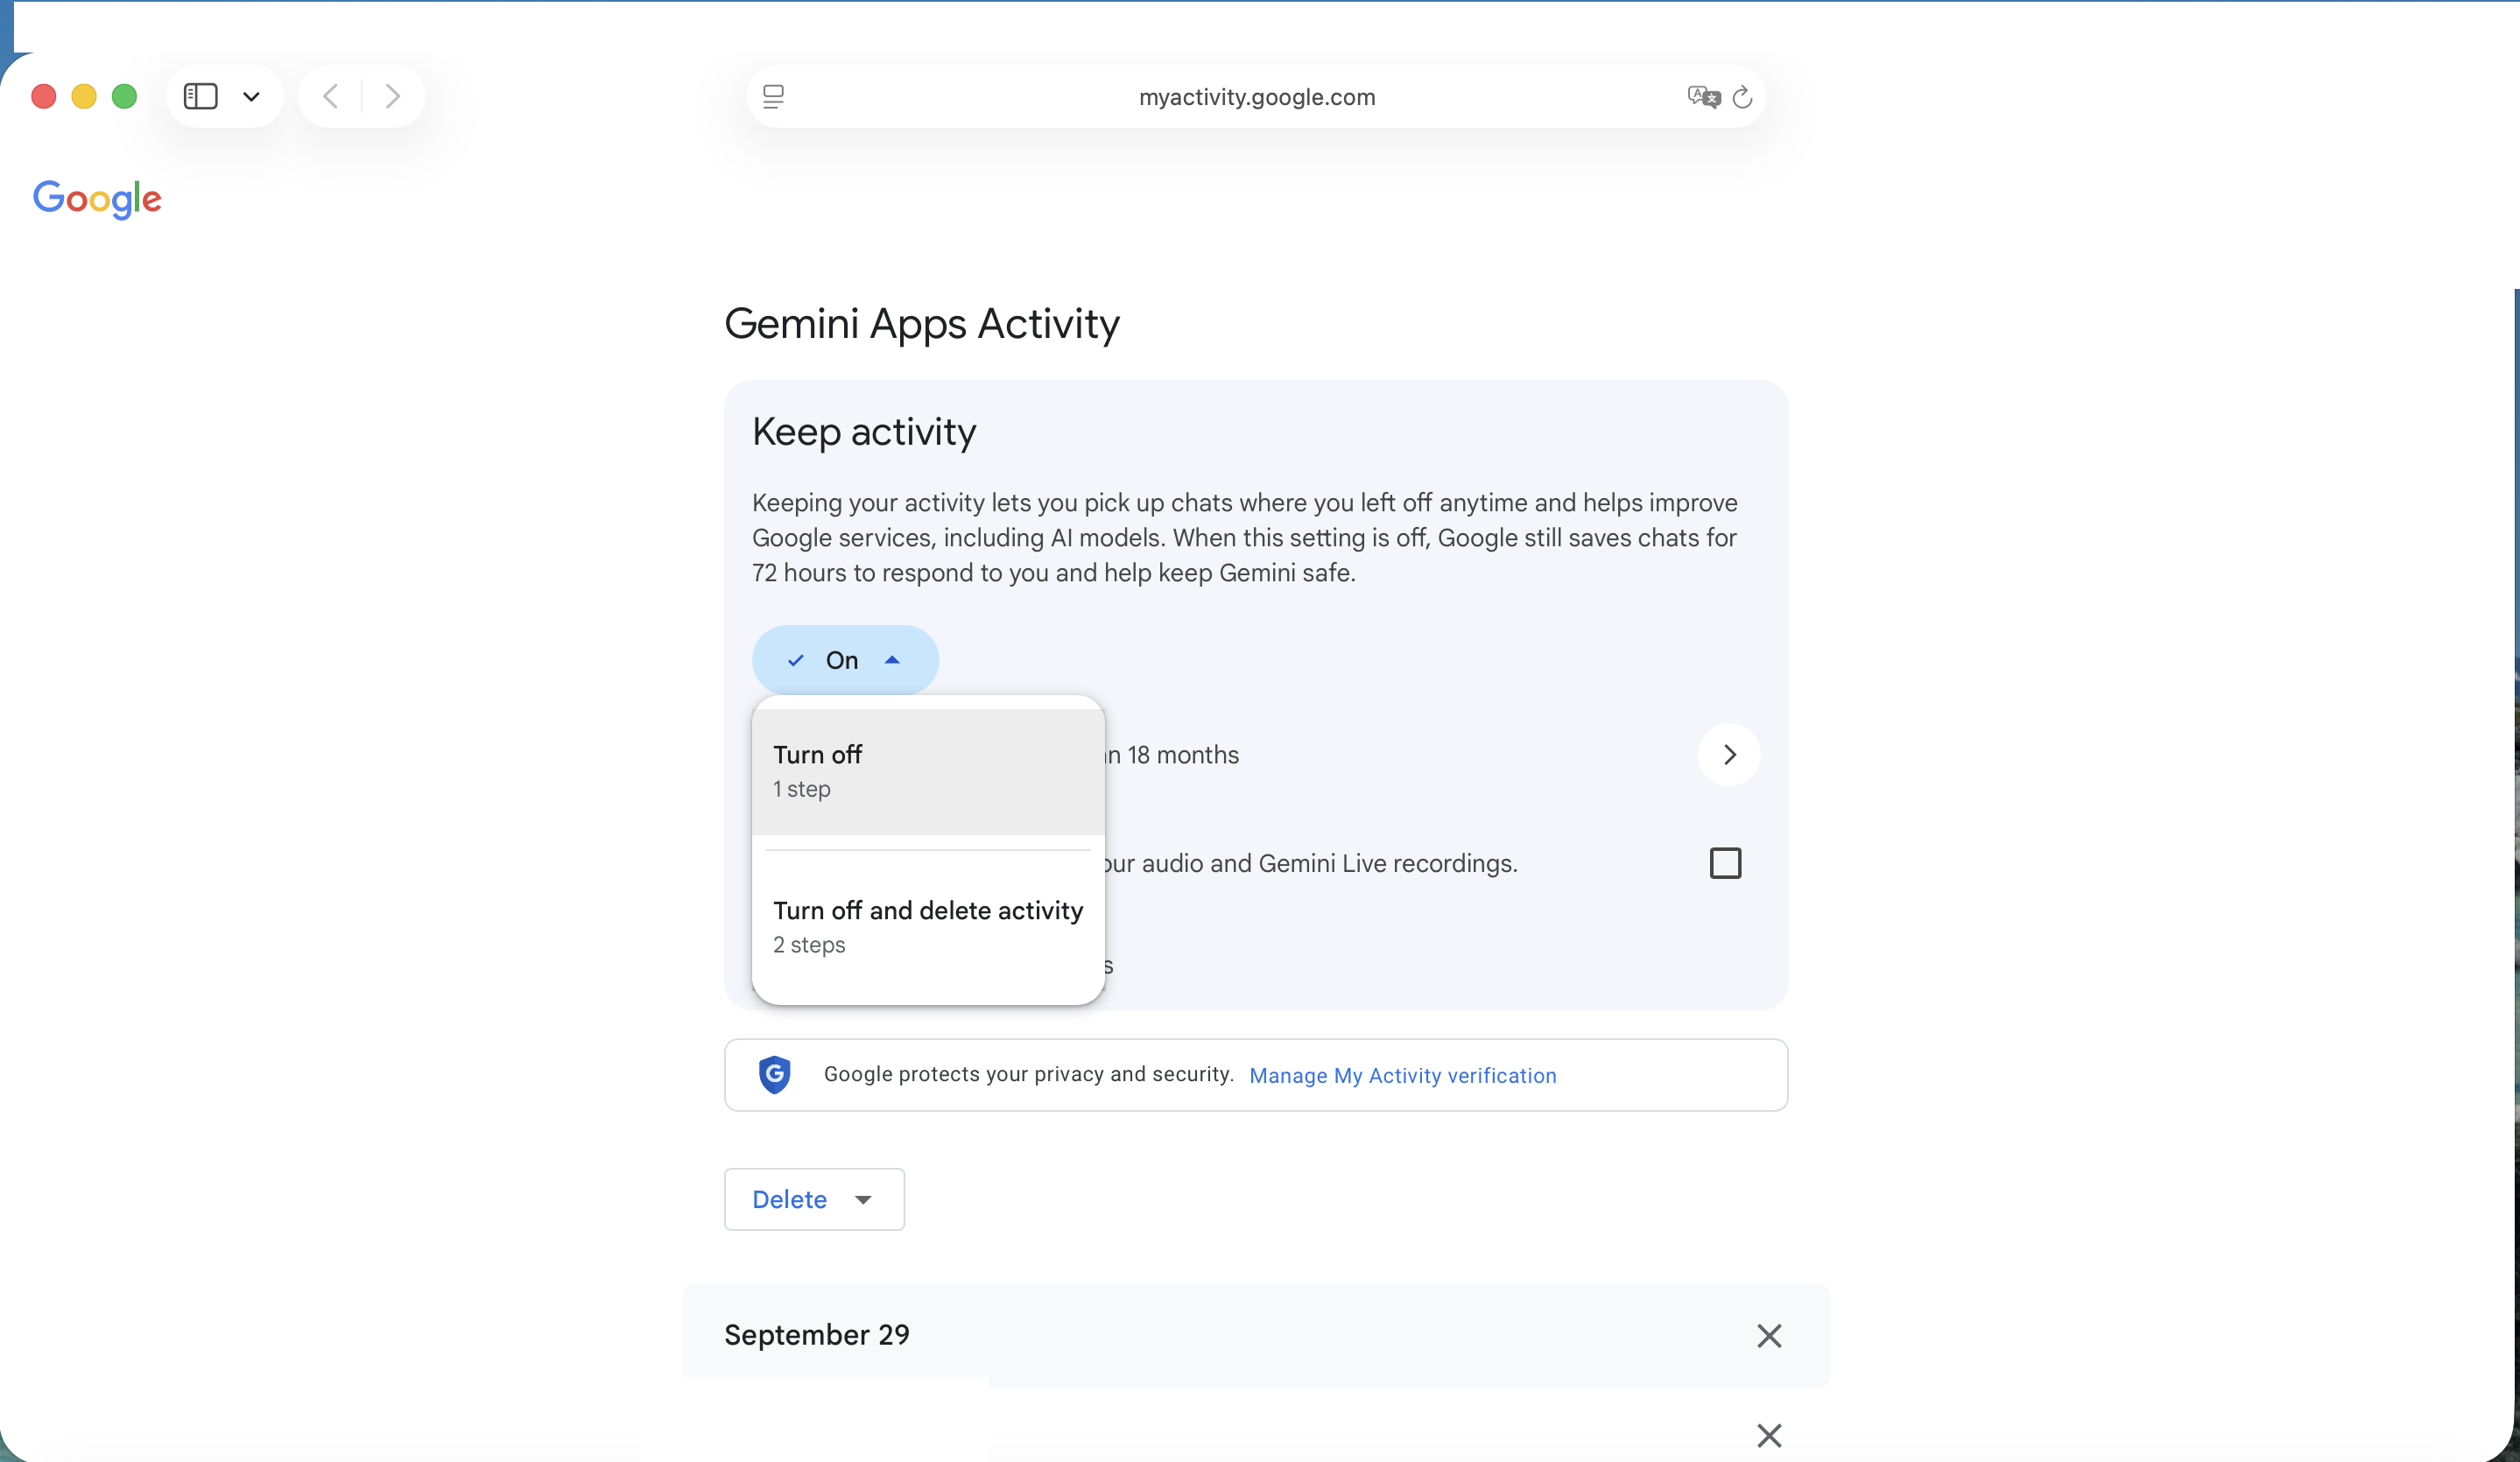This screenshot has height=1462, width=2520.
Task: Reload the page
Action: click(x=1742, y=97)
